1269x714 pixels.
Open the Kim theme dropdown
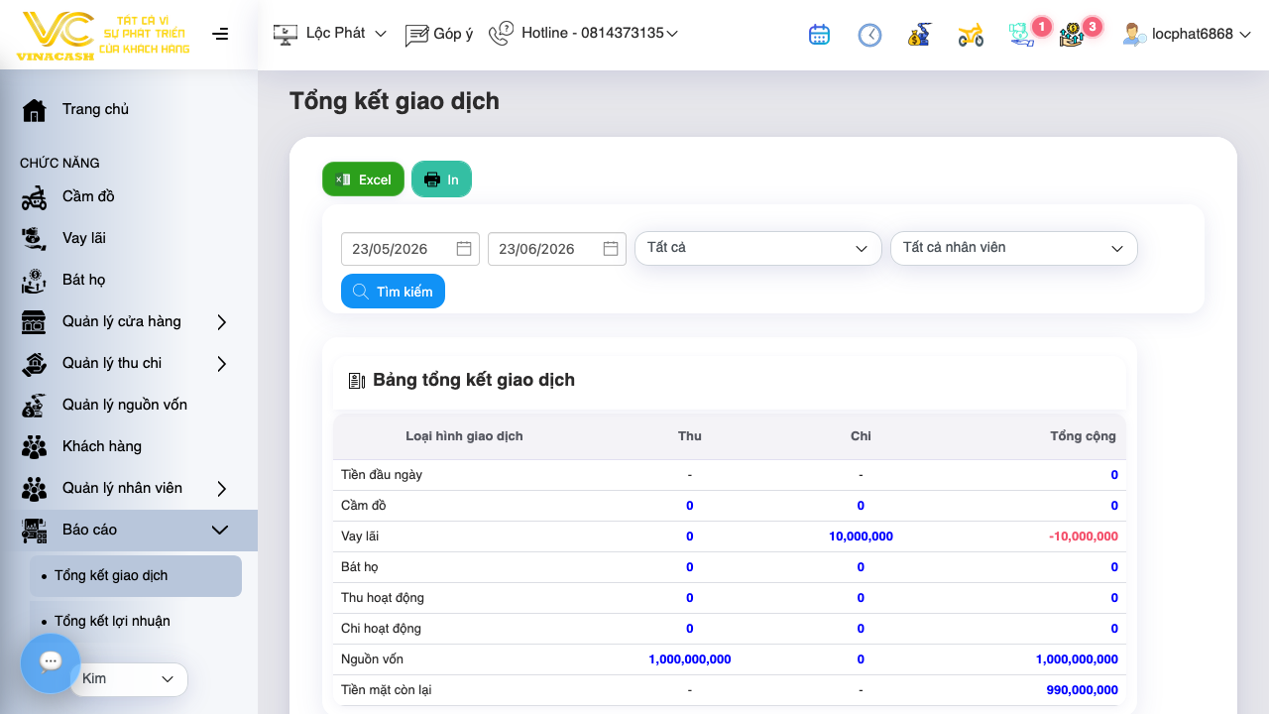pyautogui.click(x=129, y=679)
